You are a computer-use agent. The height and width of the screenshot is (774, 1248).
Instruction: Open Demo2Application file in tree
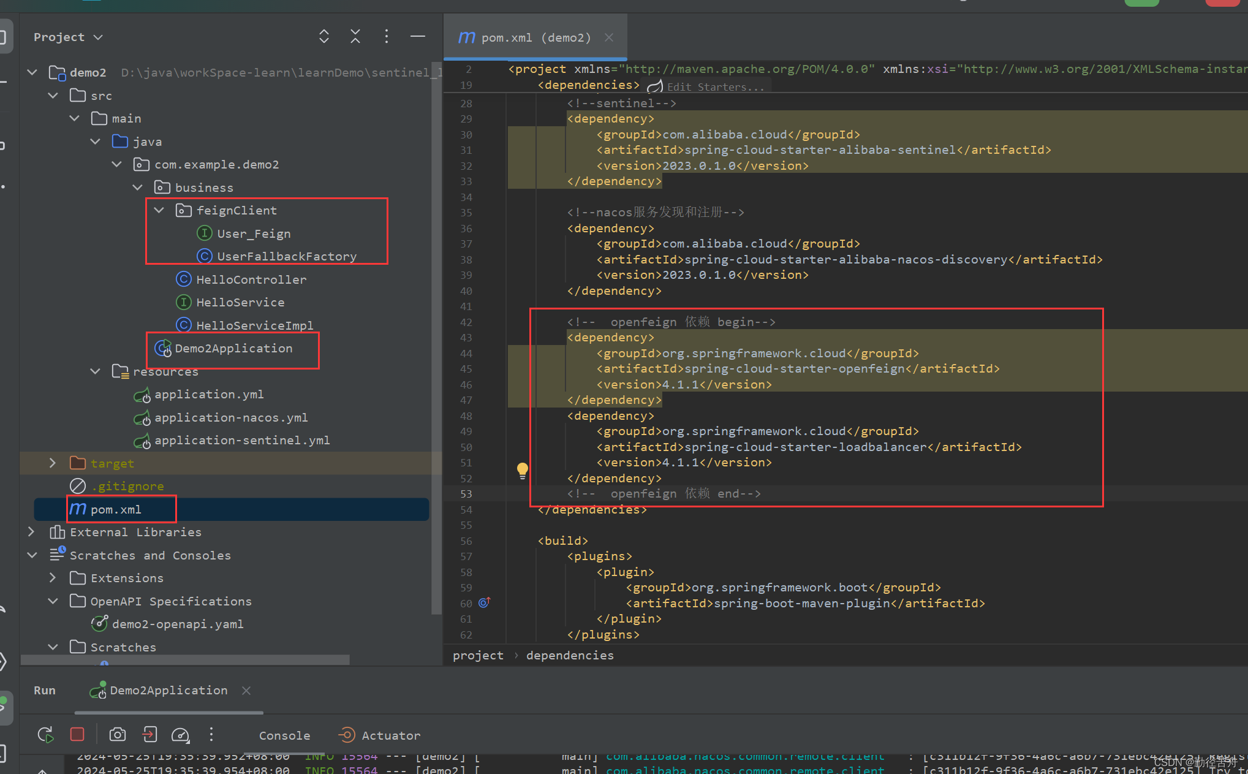233,349
